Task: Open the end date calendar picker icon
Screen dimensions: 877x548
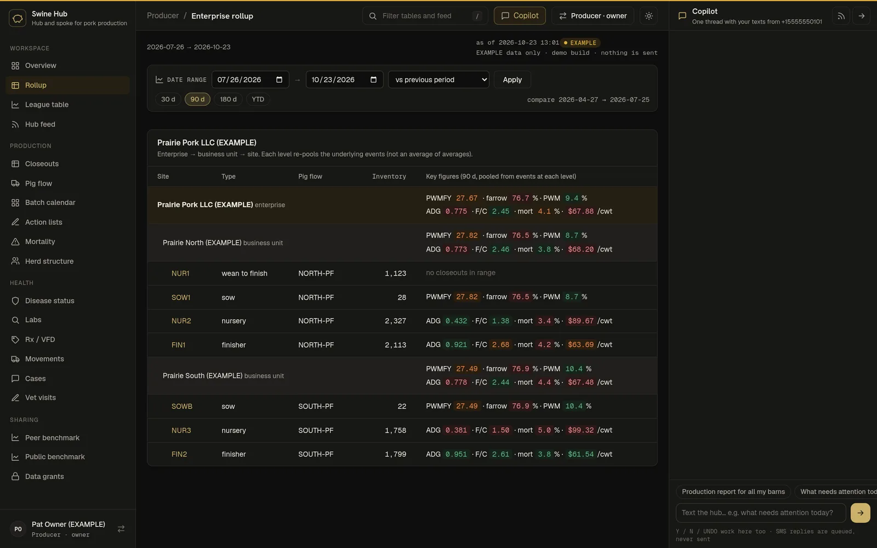Action: [x=373, y=79]
